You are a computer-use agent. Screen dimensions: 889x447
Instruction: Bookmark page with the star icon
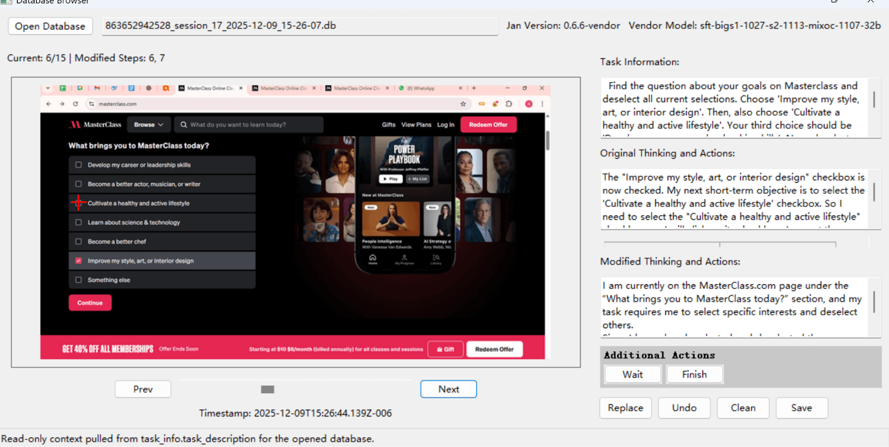tap(463, 104)
